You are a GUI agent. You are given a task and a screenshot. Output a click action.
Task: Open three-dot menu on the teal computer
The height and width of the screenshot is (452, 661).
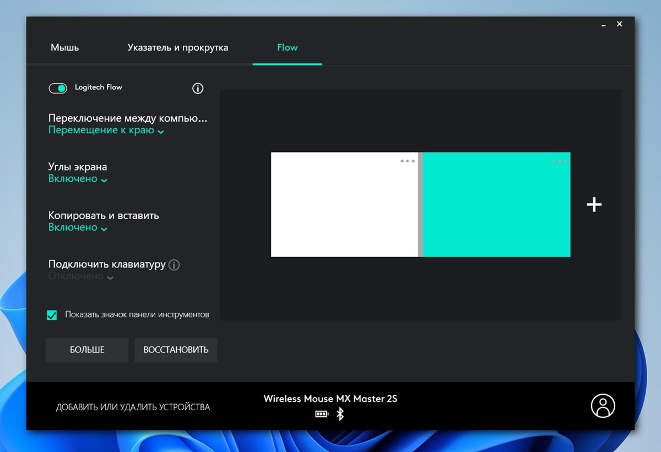click(x=559, y=161)
